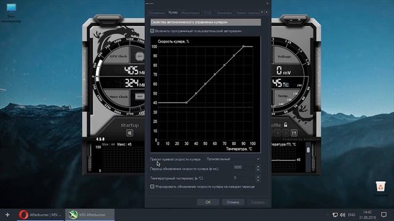Viewport: 394px width, 221px height.
Task: Click the Temp. gauge label
Action: [283, 96]
